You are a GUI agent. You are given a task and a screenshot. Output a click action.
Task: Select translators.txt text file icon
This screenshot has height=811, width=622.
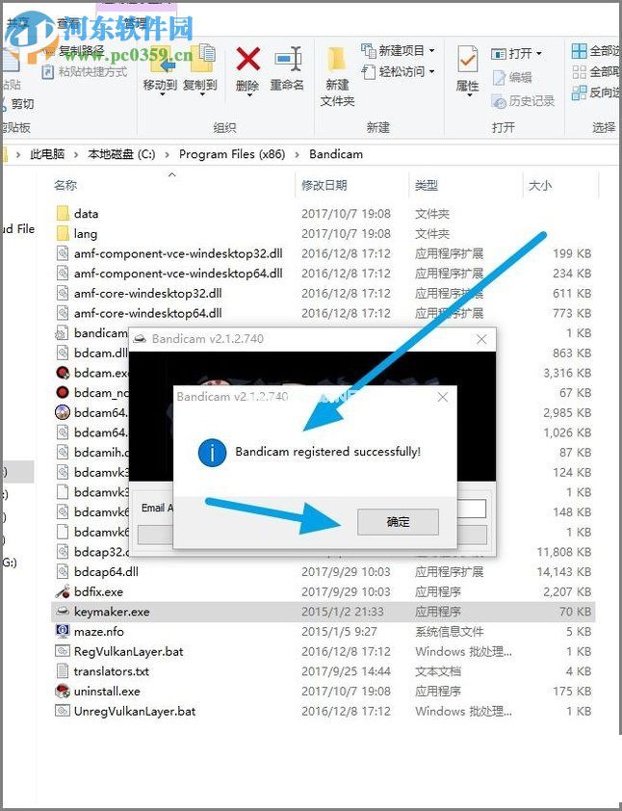pyautogui.click(x=62, y=670)
